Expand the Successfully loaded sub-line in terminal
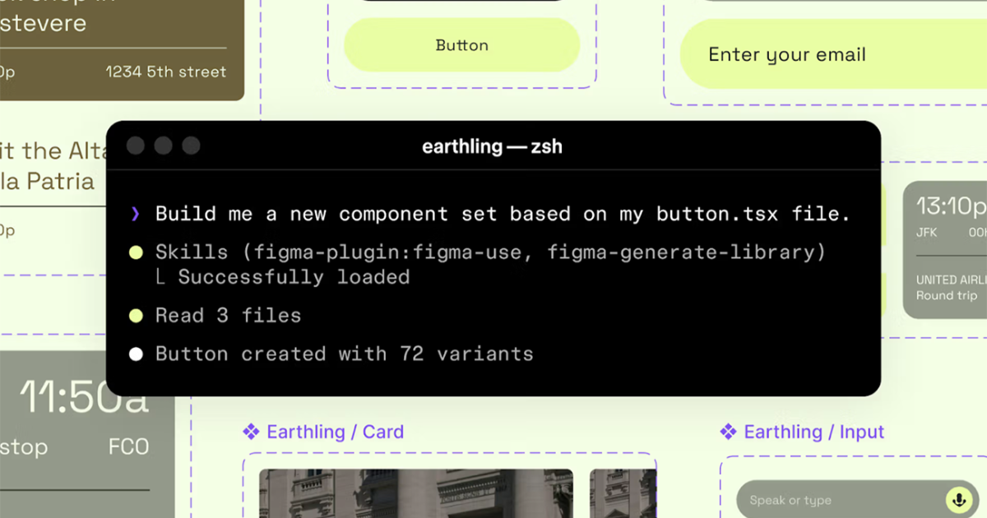 pos(293,277)
